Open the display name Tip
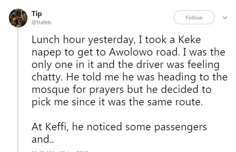The width and height of the screenshot is (236, 152). click(36, 14)
